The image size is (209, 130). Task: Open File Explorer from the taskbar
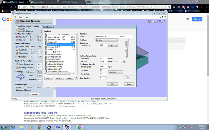[22, 127]
